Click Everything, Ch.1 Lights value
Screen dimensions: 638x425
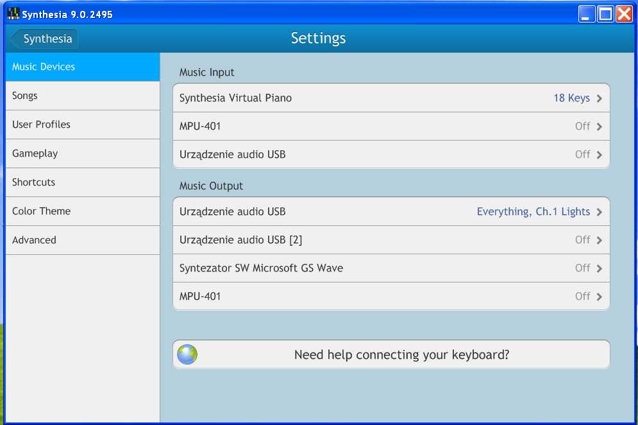tap(533, 212)
